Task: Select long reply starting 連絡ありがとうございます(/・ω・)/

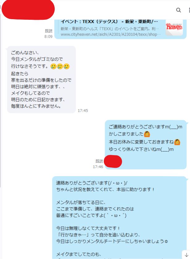Action: (x=119, y=218)
